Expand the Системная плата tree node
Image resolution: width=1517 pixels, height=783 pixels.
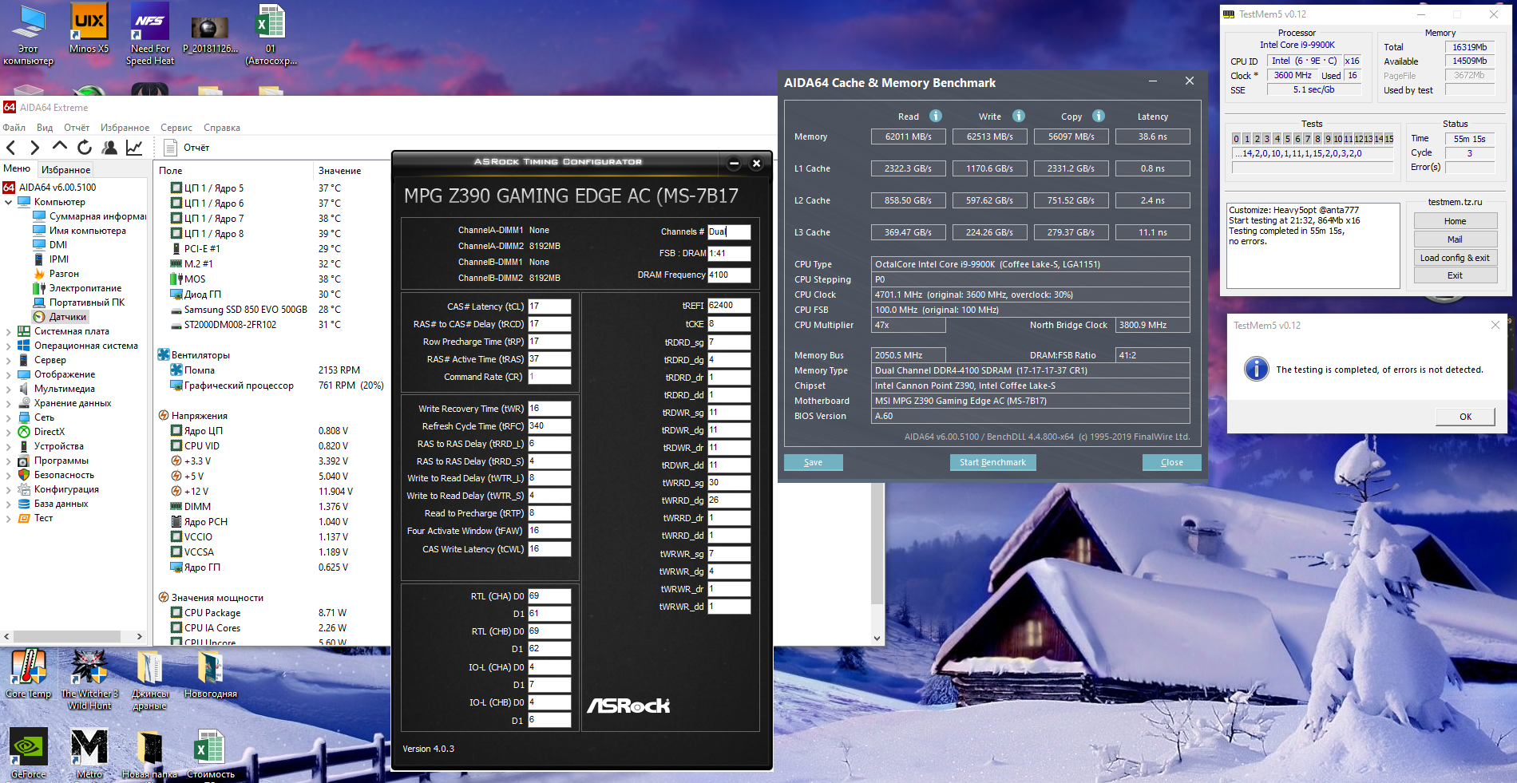coord(9,331)
